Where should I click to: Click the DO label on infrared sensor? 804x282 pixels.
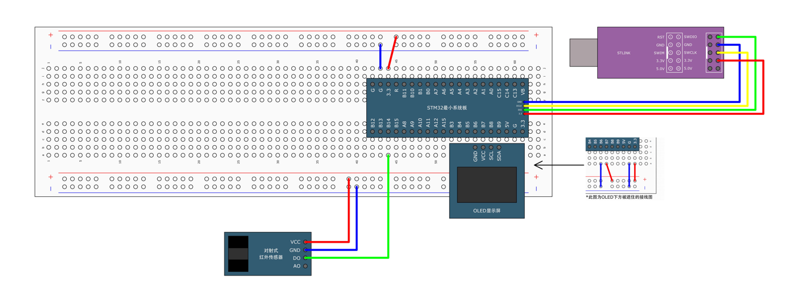coord(297,258)
